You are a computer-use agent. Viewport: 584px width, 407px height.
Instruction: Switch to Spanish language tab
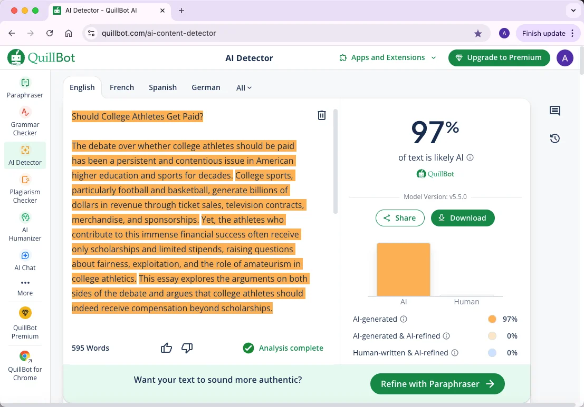click(163, 87)
